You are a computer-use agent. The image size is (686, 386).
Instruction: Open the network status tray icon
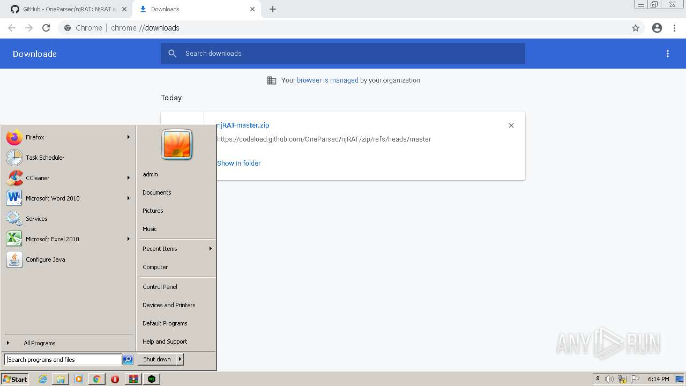[x=622, y=379]
